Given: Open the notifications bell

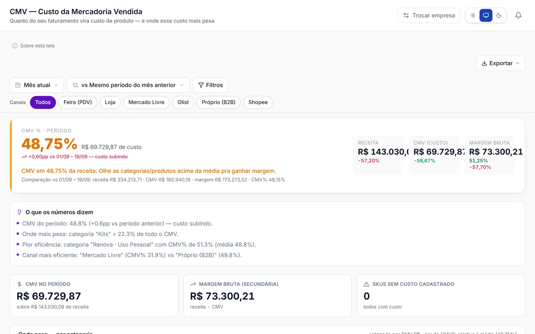Looking at the screenshot, I should (x=518, y=15).
